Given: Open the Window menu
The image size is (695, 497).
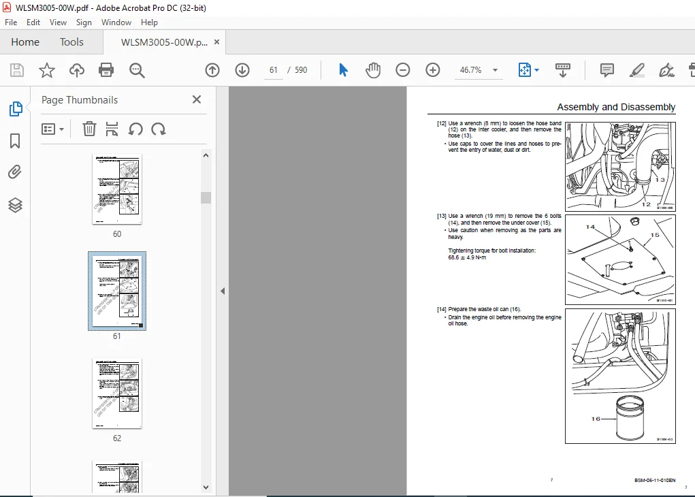Looking at the screenshot, I should (x=116, y=22).
